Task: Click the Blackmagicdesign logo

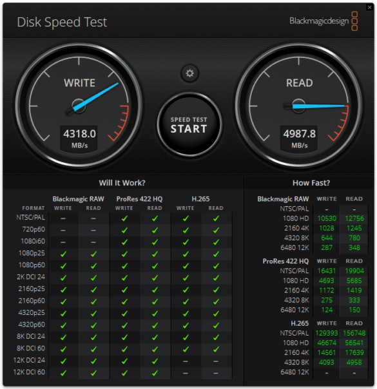Action: (324, 21)
